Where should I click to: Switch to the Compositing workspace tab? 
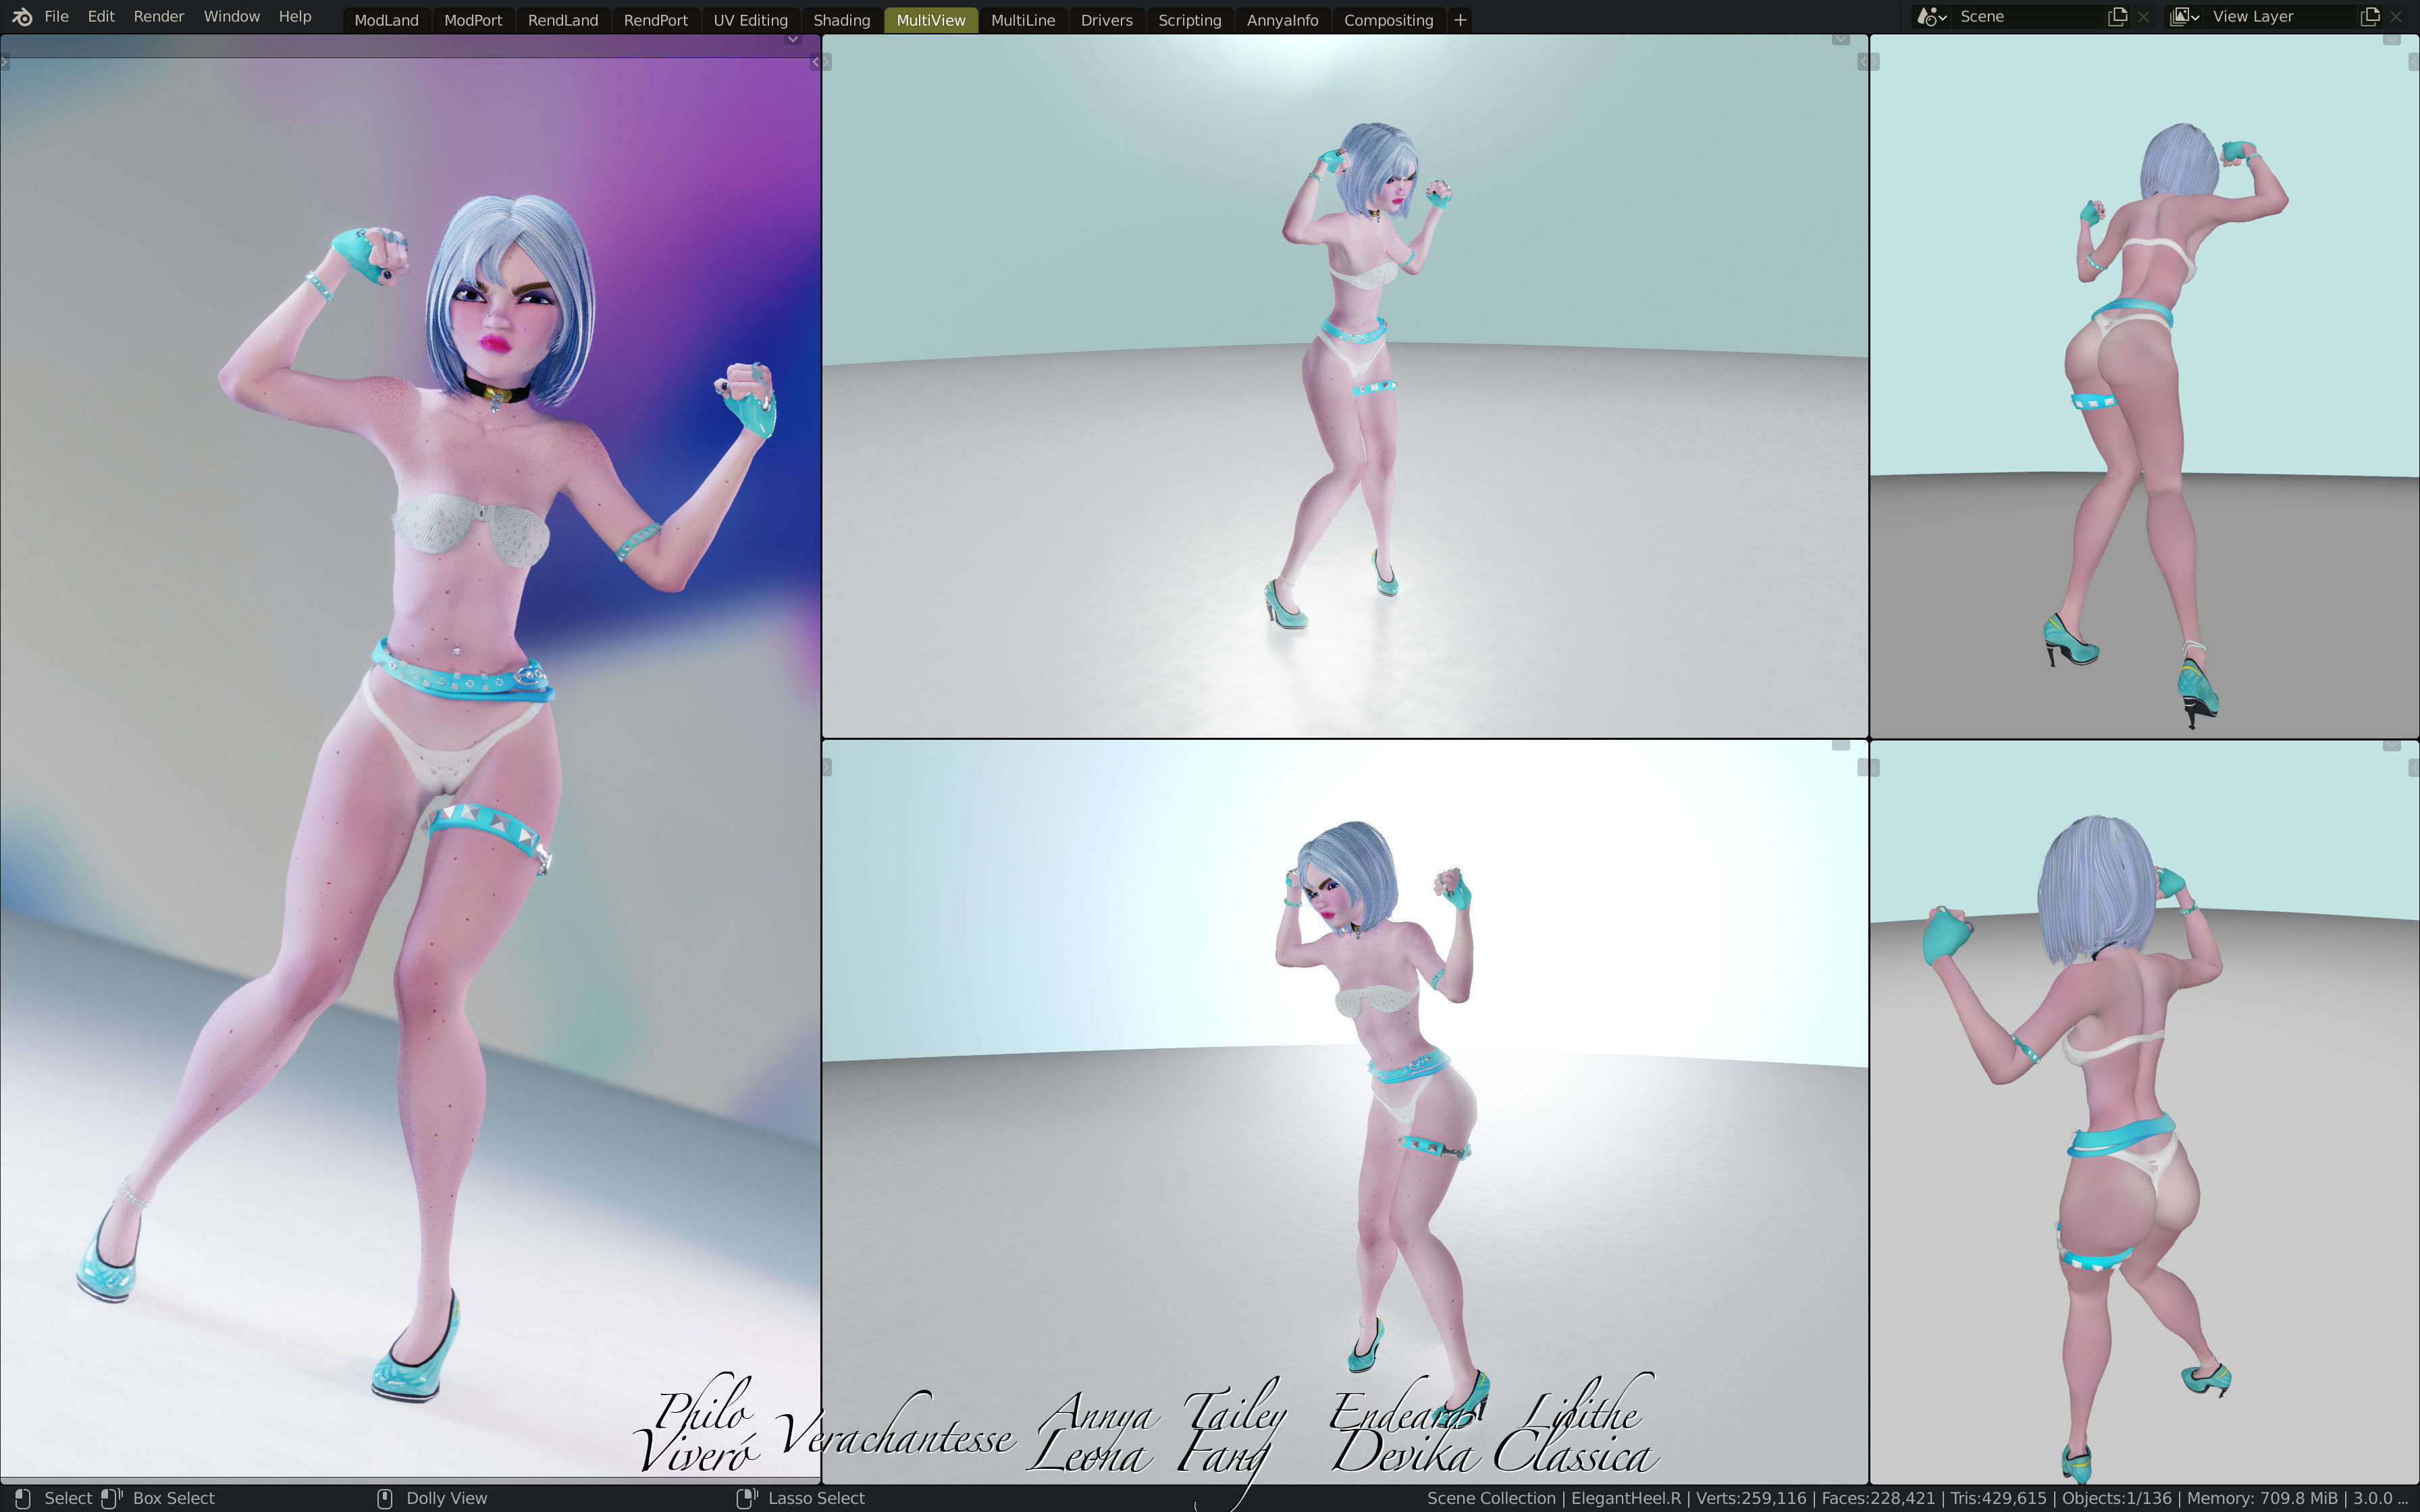click(1389, 20)
